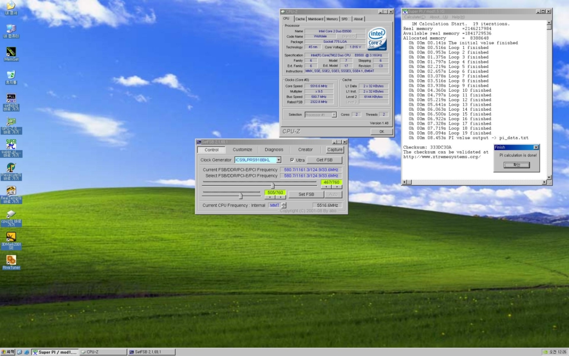Image resolution: width=569 pixels, height=356 pixels.
Task: Click the Current FSB frequency value field
Action: 311,170
